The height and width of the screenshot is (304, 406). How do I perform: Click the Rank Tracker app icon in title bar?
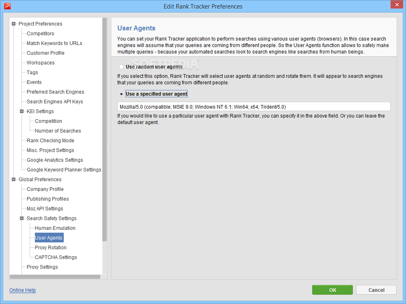tap(7, 6)
